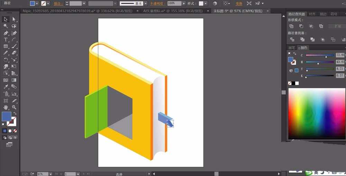Click the Unite shape mode icon
Image resolution: width=346 pixels, height=176 pixels.
point(291,26)
